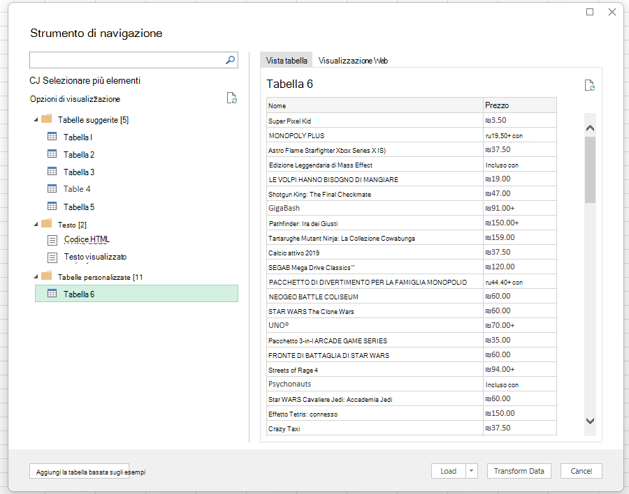
Task: Select Codice HTML item
Action: (87, 239)
